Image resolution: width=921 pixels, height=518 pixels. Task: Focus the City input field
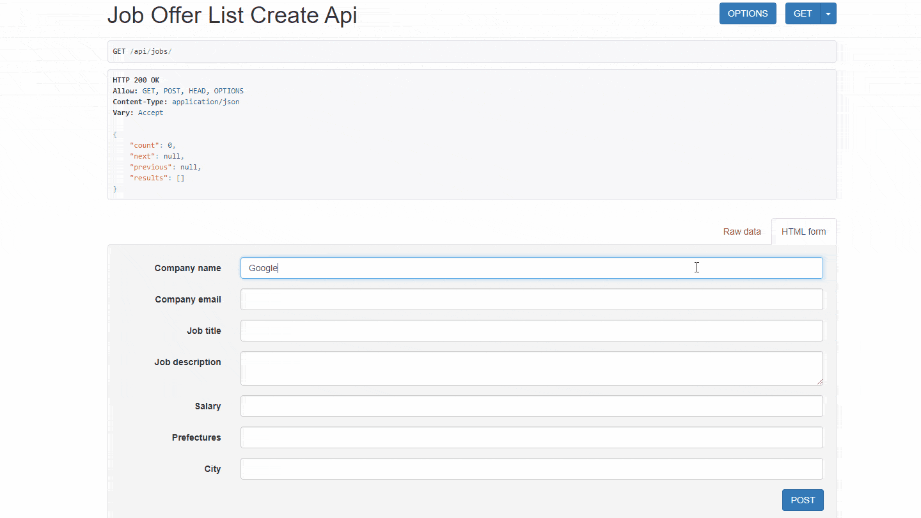531,469
